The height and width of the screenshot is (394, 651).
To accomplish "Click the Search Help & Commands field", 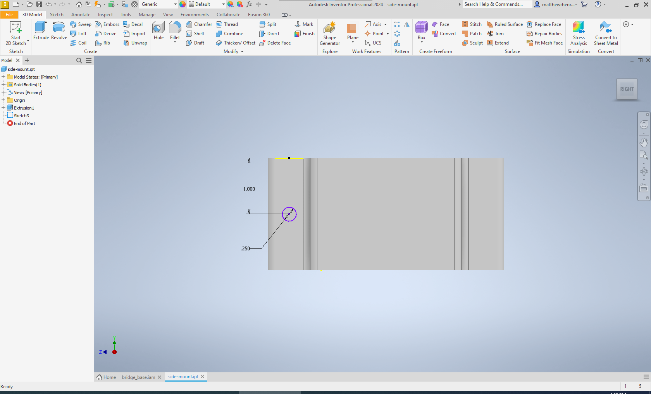I will coord(497,4).
